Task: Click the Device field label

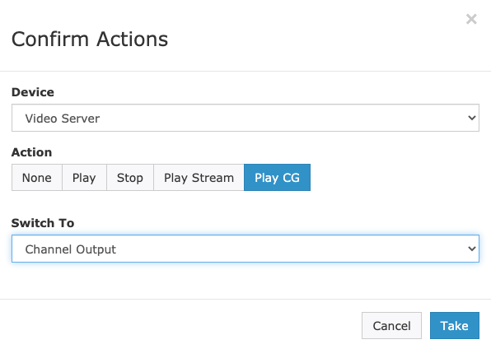Action: (33, 92)
